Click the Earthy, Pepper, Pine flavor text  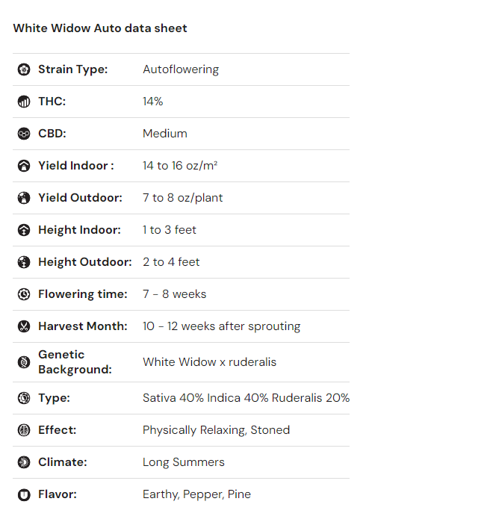pos(196,494)
